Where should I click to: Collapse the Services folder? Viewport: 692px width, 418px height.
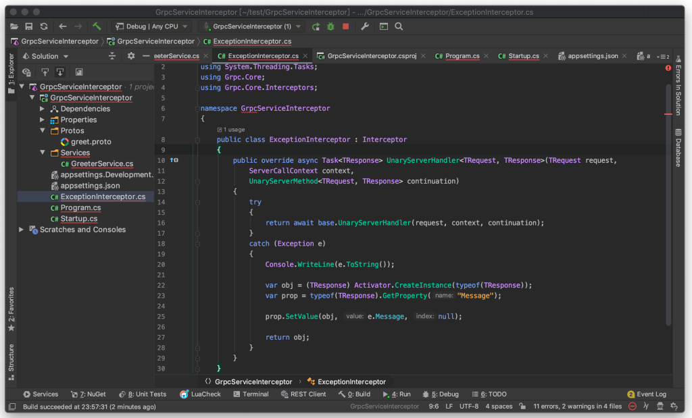(x=43, y=153)
